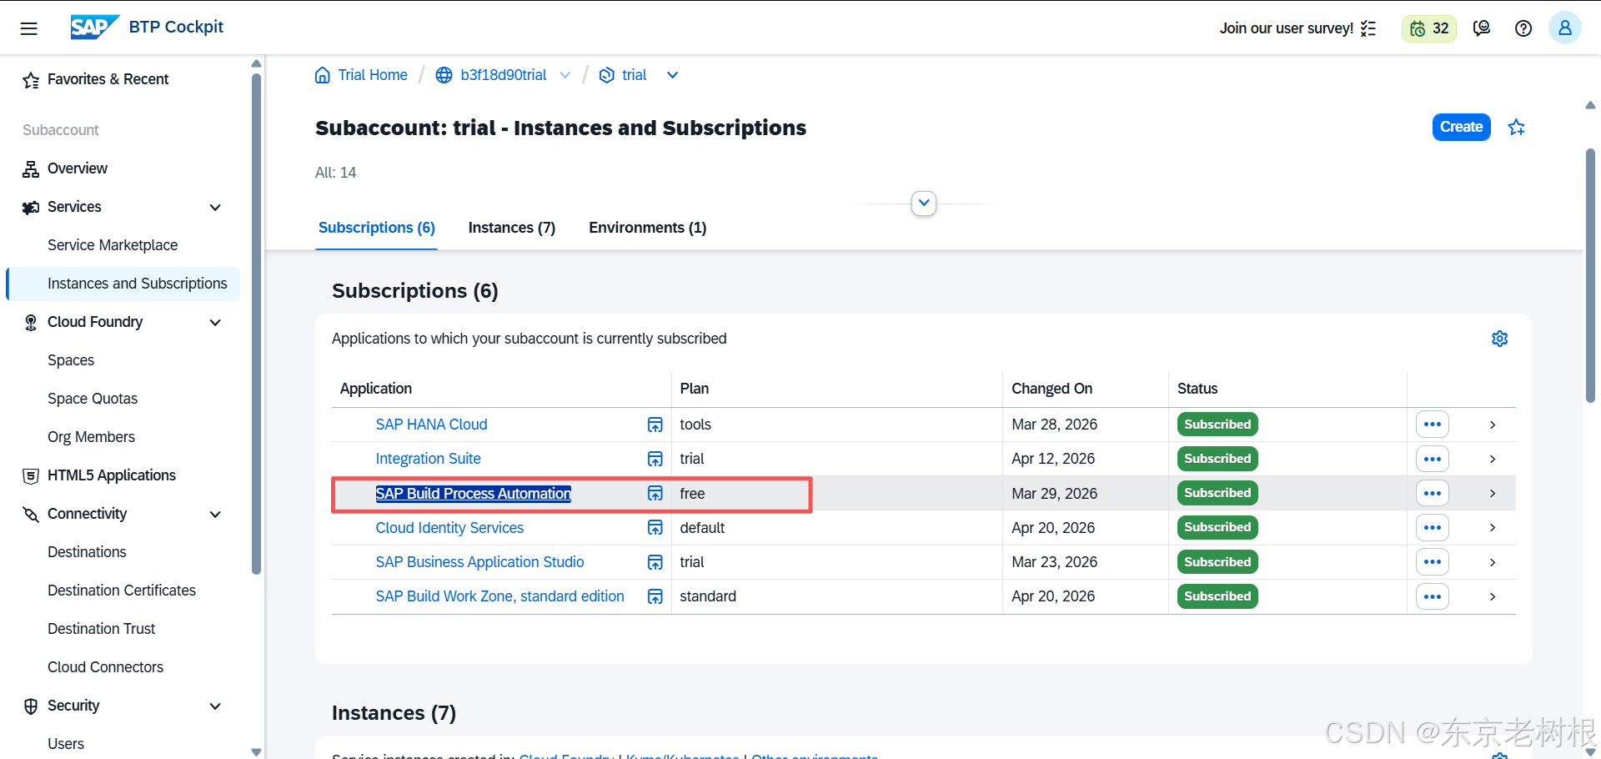Click the help question mark icon
The image size is (1601, 759).
(1523, 28)
